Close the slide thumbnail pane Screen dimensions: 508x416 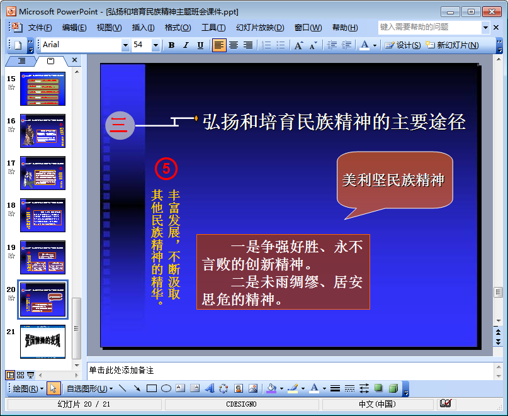coord(74,60)
